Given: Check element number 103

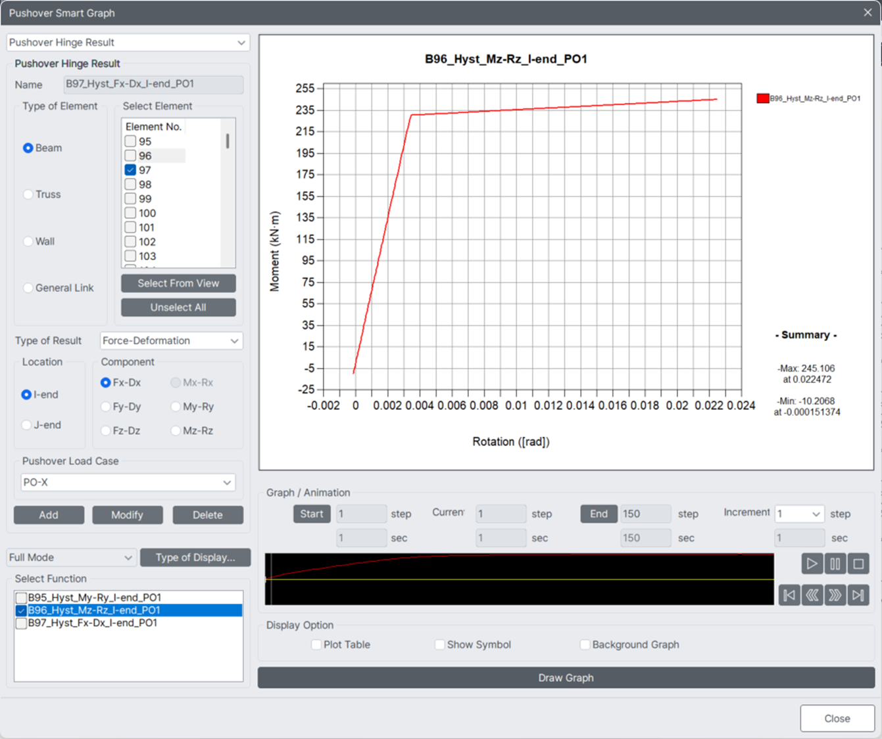Looking at the screenshot, I should [130, 256].
